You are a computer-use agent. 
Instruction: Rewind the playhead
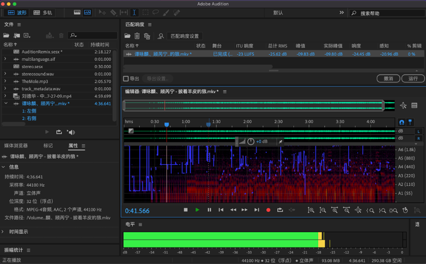pos(233,210)
